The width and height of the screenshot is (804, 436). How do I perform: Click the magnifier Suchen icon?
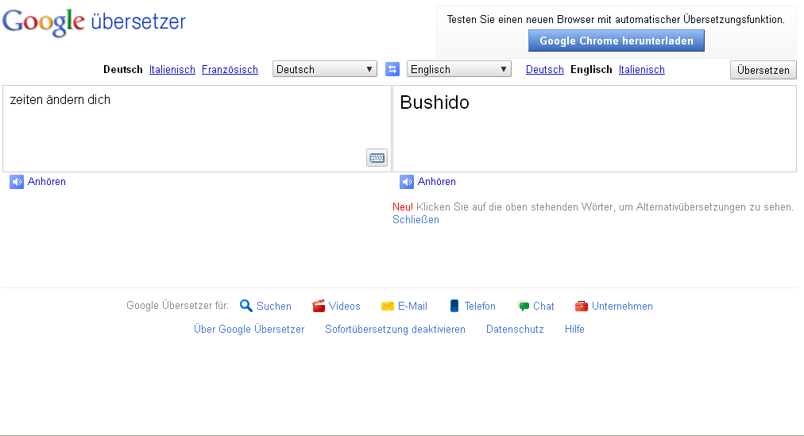coord(246,306)
